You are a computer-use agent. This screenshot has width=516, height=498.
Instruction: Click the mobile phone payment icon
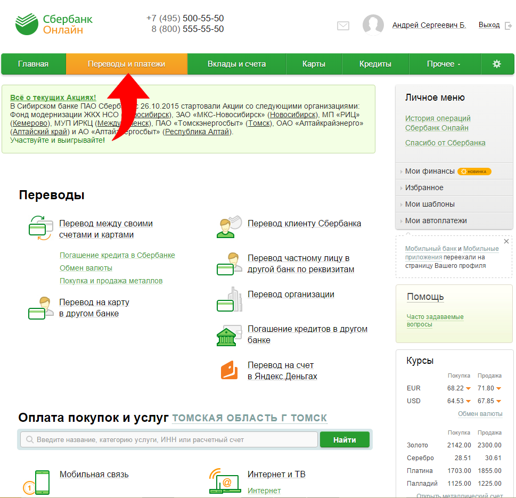pyautogui.click(x=37, y=482)
